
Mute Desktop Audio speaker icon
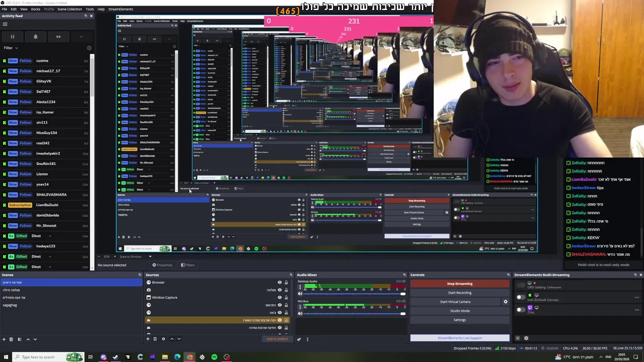(300, 294)
